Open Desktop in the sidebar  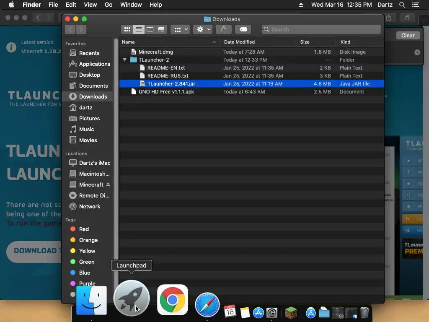(88, 75)
